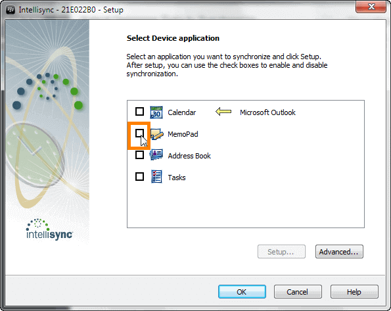Viewport: 391px width, 311px height.
Task: Click the Address Book contacts icon
Action: click(x=156, y=155)
